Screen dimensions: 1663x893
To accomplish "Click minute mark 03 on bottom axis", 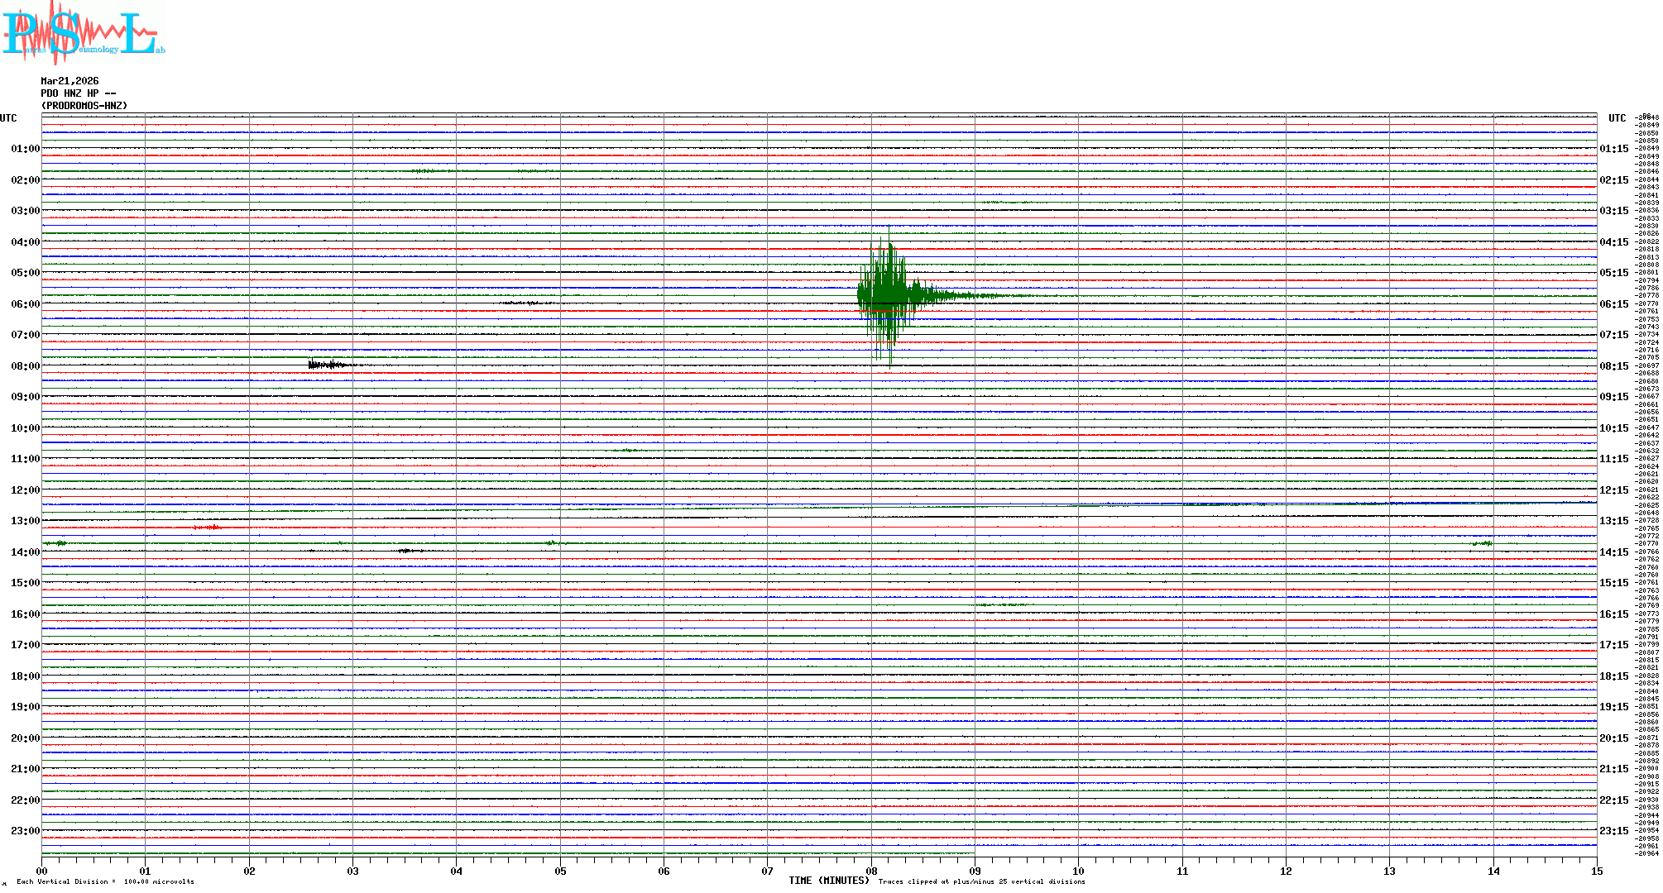I will pos(352,871).
